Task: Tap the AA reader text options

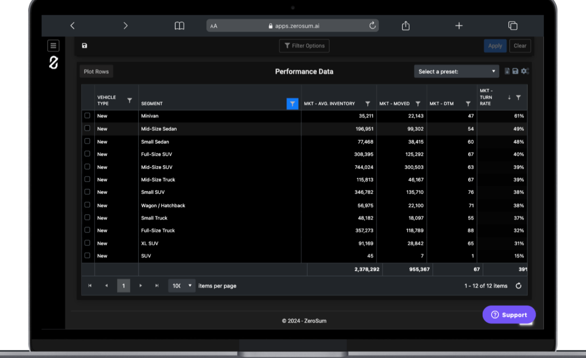Action: (x=214, y=26)
